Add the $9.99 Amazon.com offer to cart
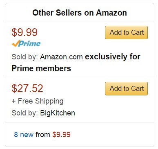Viewport: 158px width, 149px height. [126, 32]
